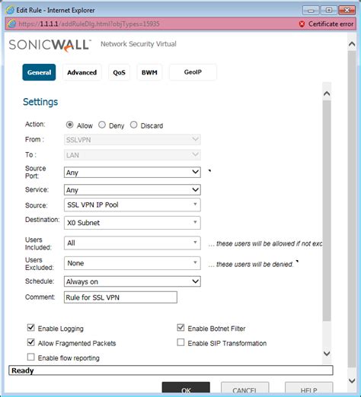Click the outer window scroll-up arrow
Image resolution: width=361 pixels, height=397 pixels.
tap(352, 44)
